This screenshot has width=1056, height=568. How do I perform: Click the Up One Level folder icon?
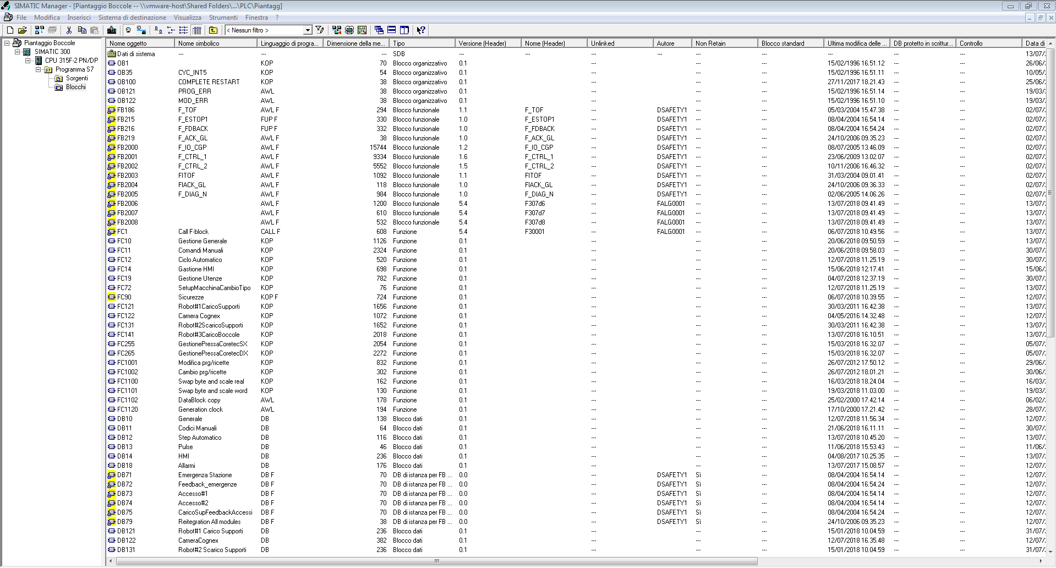point(214,30)
